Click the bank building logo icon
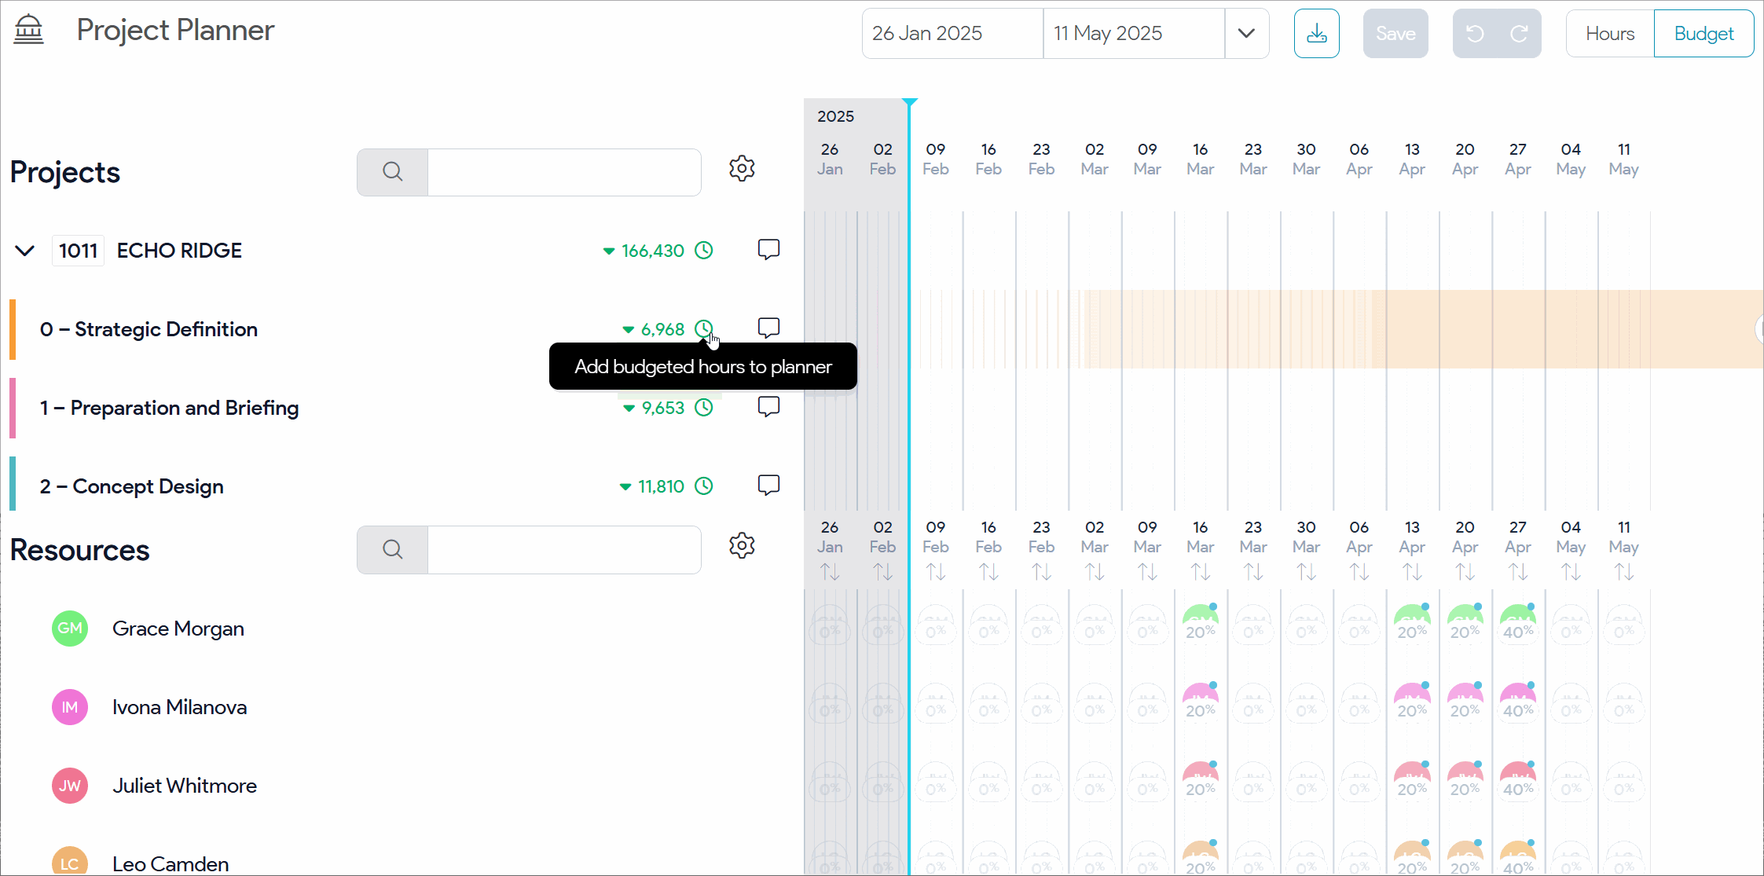 [x=29, y=30]
